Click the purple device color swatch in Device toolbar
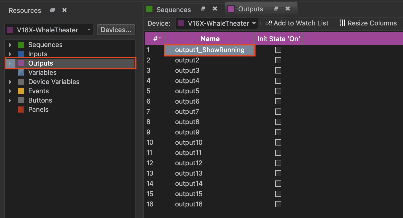Image resolution: width=403 pixels, height=218 pixels. [x=181, y=23]
